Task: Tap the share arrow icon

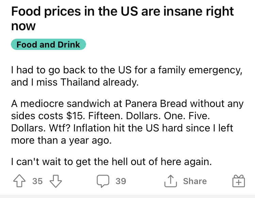Action: click(170, 181)
